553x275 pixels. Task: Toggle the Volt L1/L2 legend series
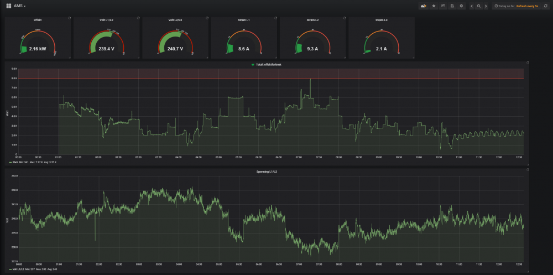tap(17, 269)
